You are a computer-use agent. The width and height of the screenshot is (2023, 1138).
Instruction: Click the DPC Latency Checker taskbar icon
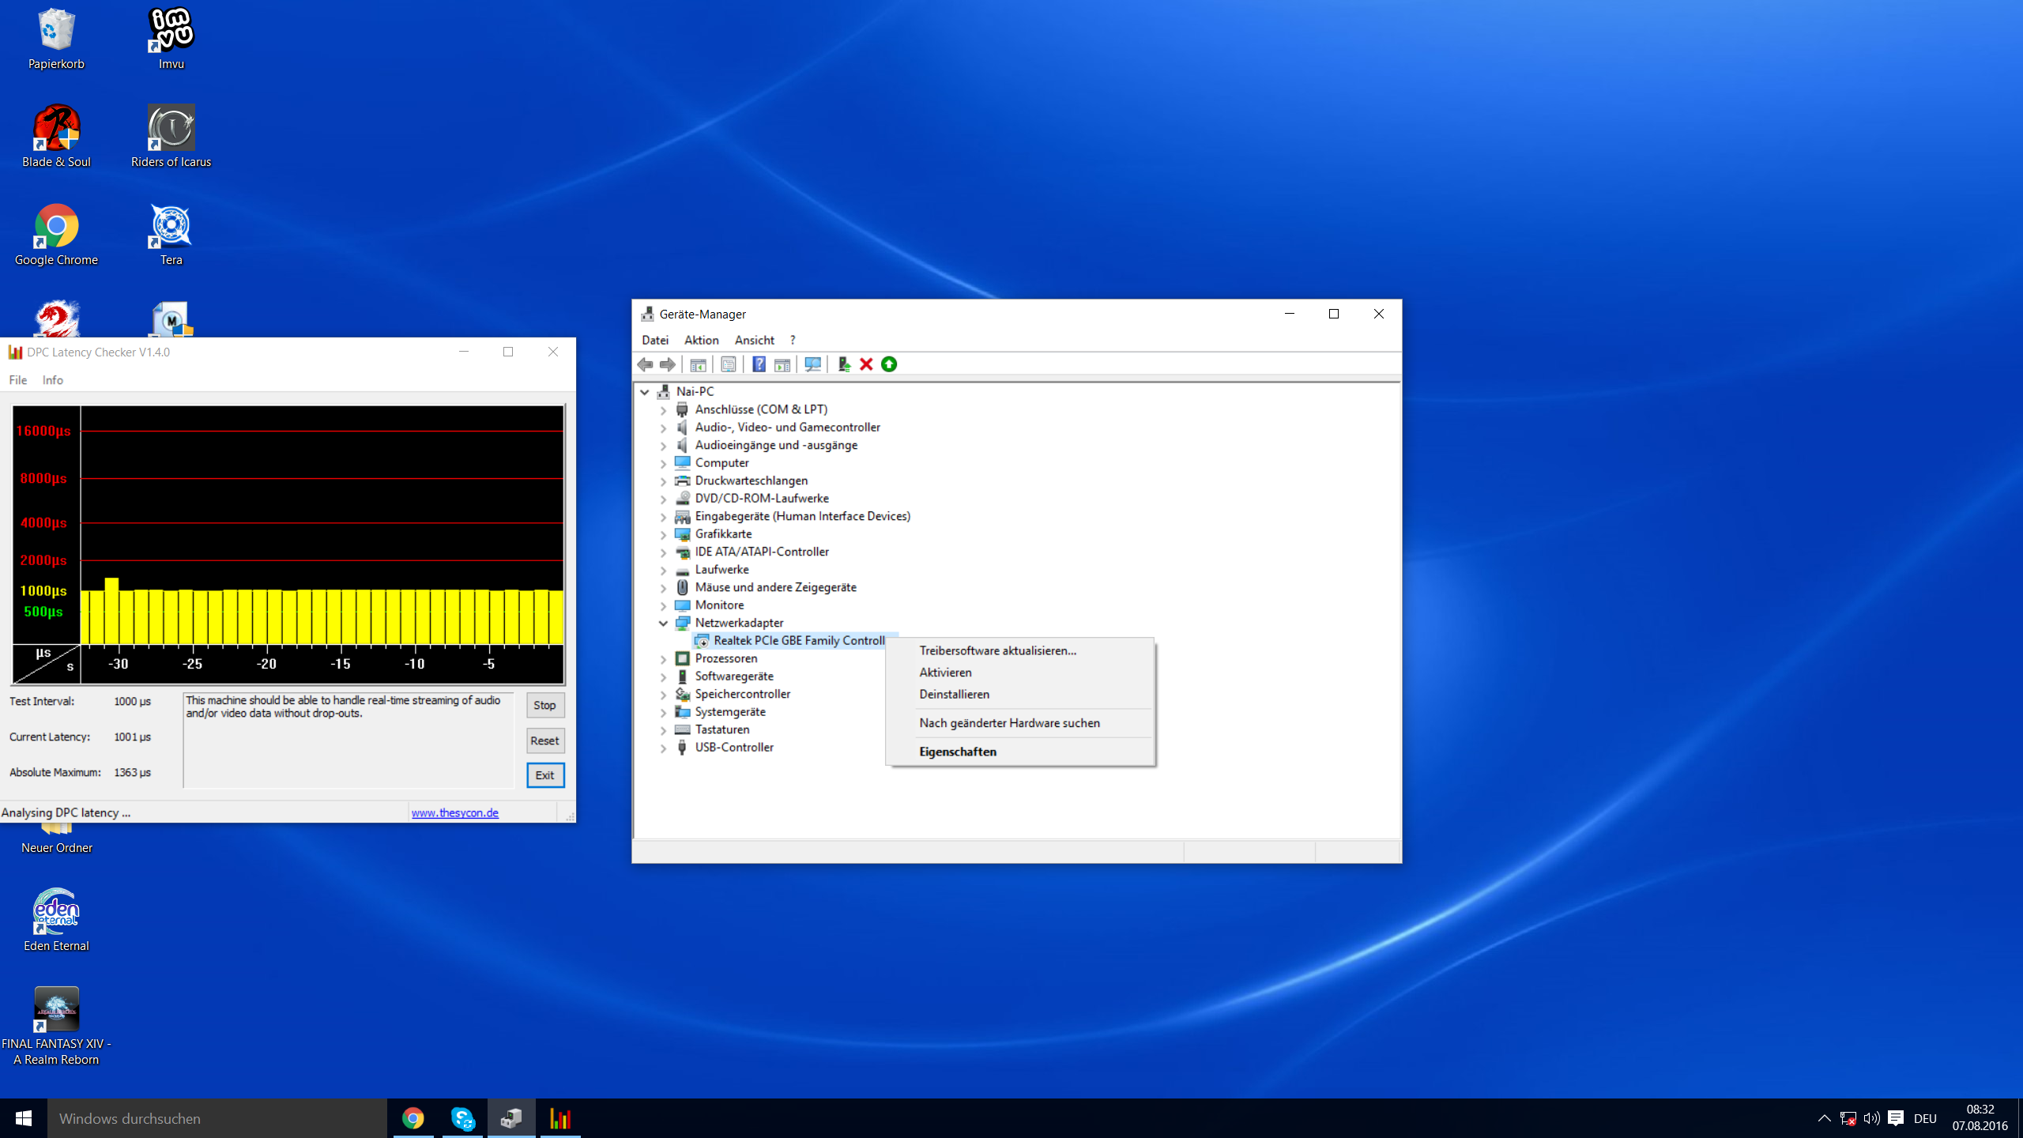coord(560,1118)
